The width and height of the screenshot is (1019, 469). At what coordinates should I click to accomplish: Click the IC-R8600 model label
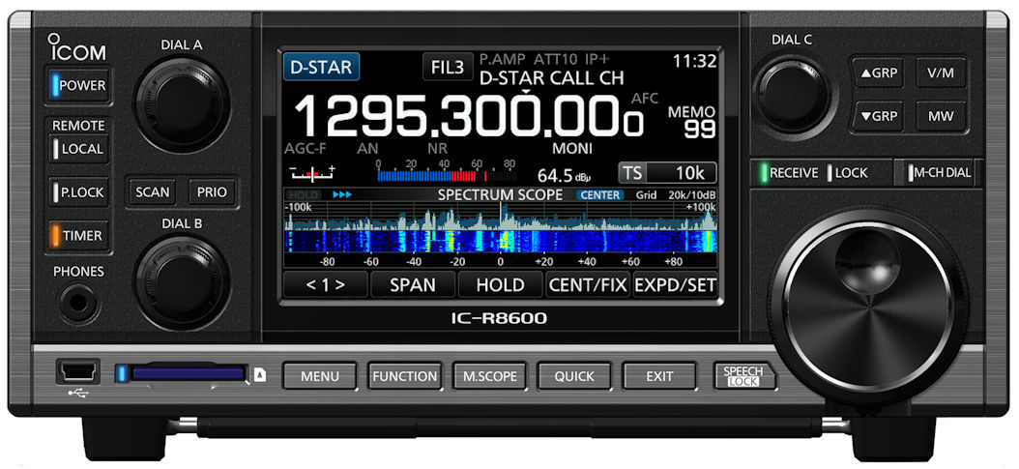tap(501, 318)
